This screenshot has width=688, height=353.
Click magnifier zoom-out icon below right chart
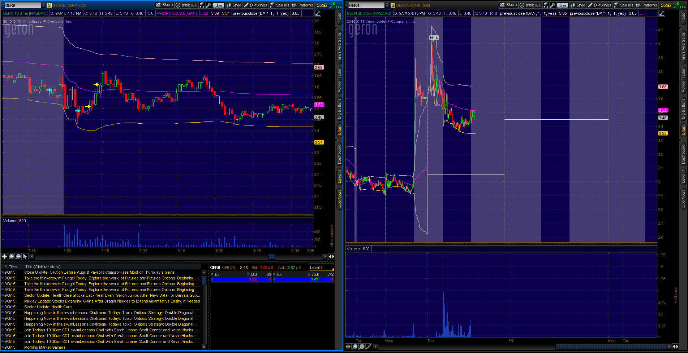click(362, 347)
